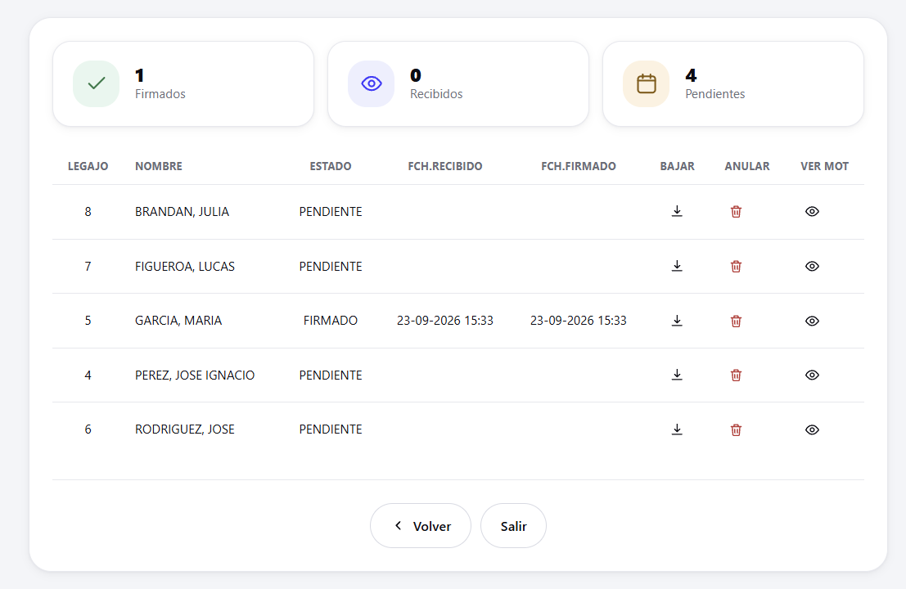Select the name FIGUEROA, LUCAS
906x589 pixels.
tap(185, 266)
